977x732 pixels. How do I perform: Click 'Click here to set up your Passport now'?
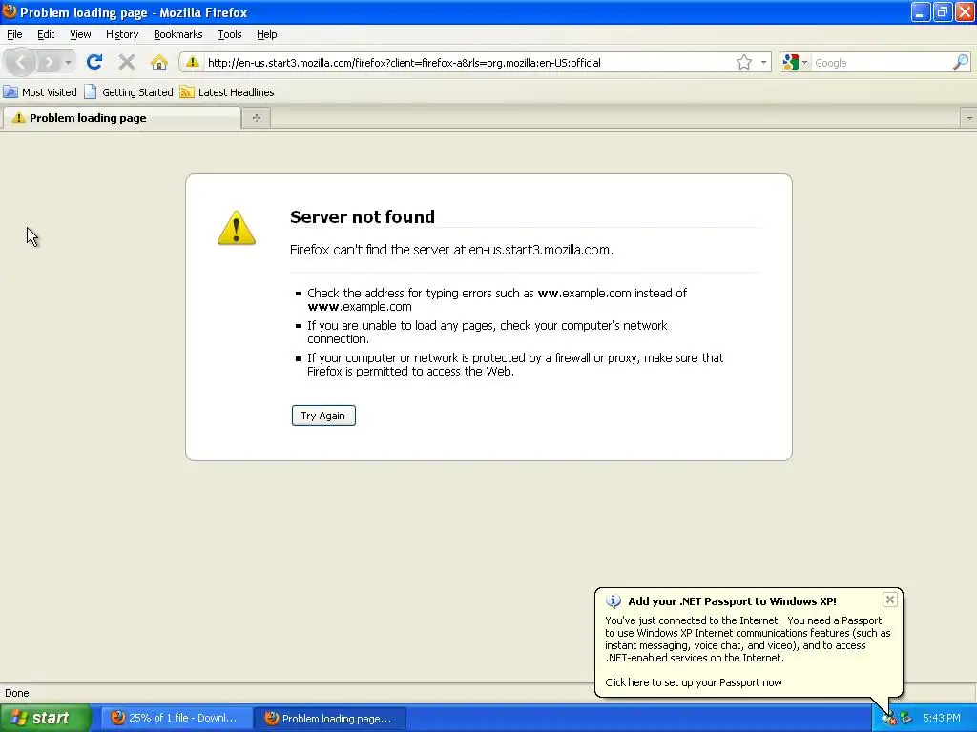point(693,682)
